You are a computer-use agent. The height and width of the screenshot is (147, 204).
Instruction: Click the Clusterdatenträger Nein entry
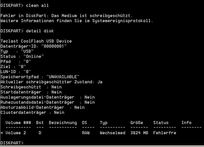tap(32, 112)
